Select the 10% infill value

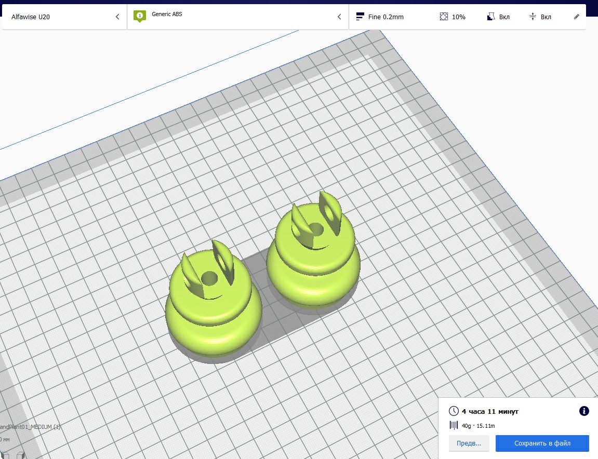(x=458, y=17)
